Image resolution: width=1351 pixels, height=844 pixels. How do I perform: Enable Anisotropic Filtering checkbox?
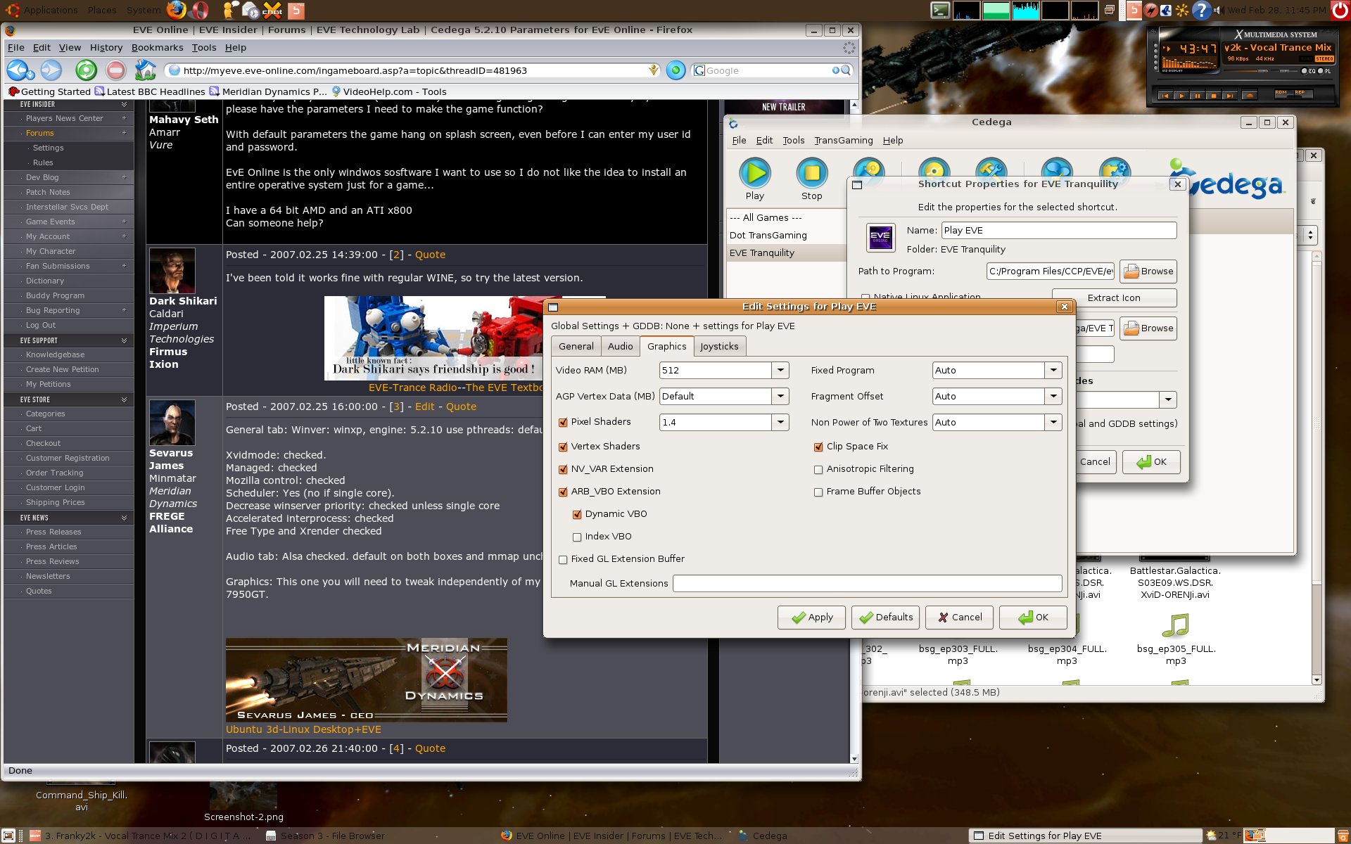818,470
